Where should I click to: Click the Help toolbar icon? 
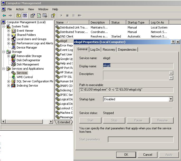[x=53, y=16]
